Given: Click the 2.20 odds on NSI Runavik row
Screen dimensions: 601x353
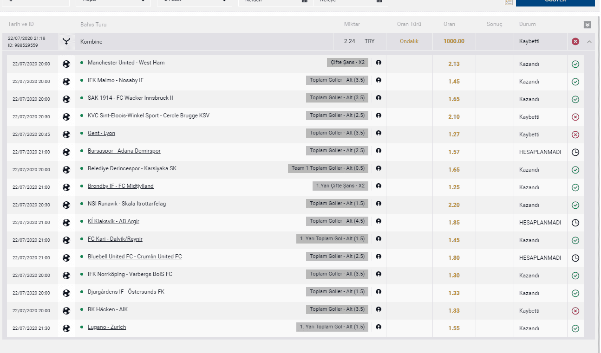Looking at the screenshot, I should tap(454, 205).
